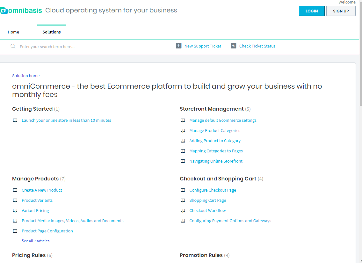Click book icon next to Create A New Product
This screenshot has width=362, height=263.
point(15,190)
